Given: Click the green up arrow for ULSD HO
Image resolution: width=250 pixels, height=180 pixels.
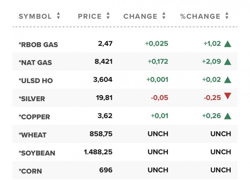Looking at the screenshot, I should pyautogui.click(x=227, y=80).
